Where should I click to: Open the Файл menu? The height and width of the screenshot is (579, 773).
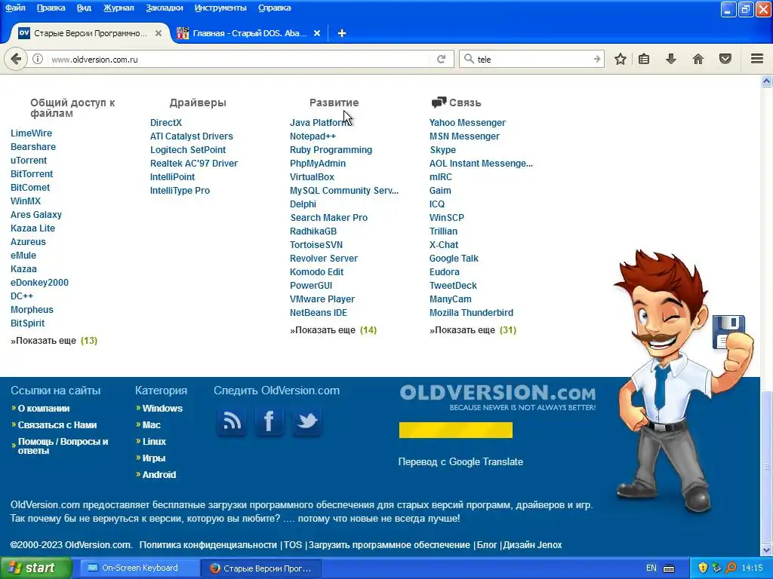15,8
